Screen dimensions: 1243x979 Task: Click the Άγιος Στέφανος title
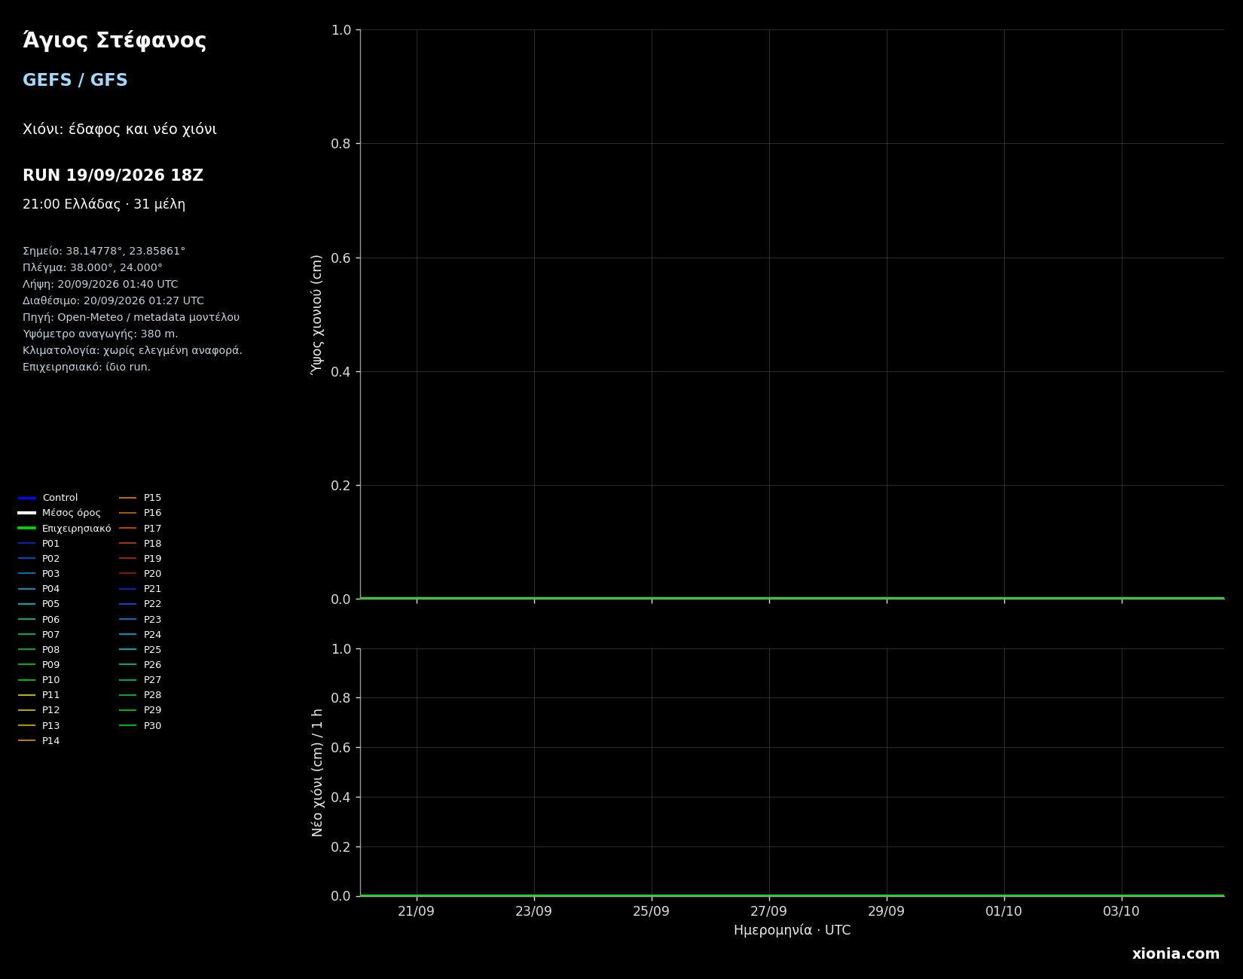coord(115,41)
